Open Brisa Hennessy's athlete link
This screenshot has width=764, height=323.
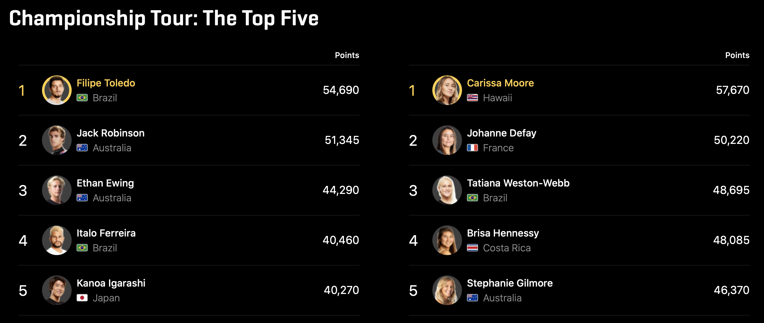(x=503, y=233)
